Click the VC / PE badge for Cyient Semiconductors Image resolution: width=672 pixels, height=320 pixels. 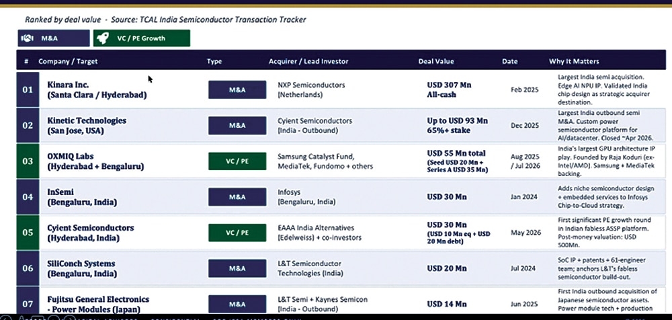point(237,233)
